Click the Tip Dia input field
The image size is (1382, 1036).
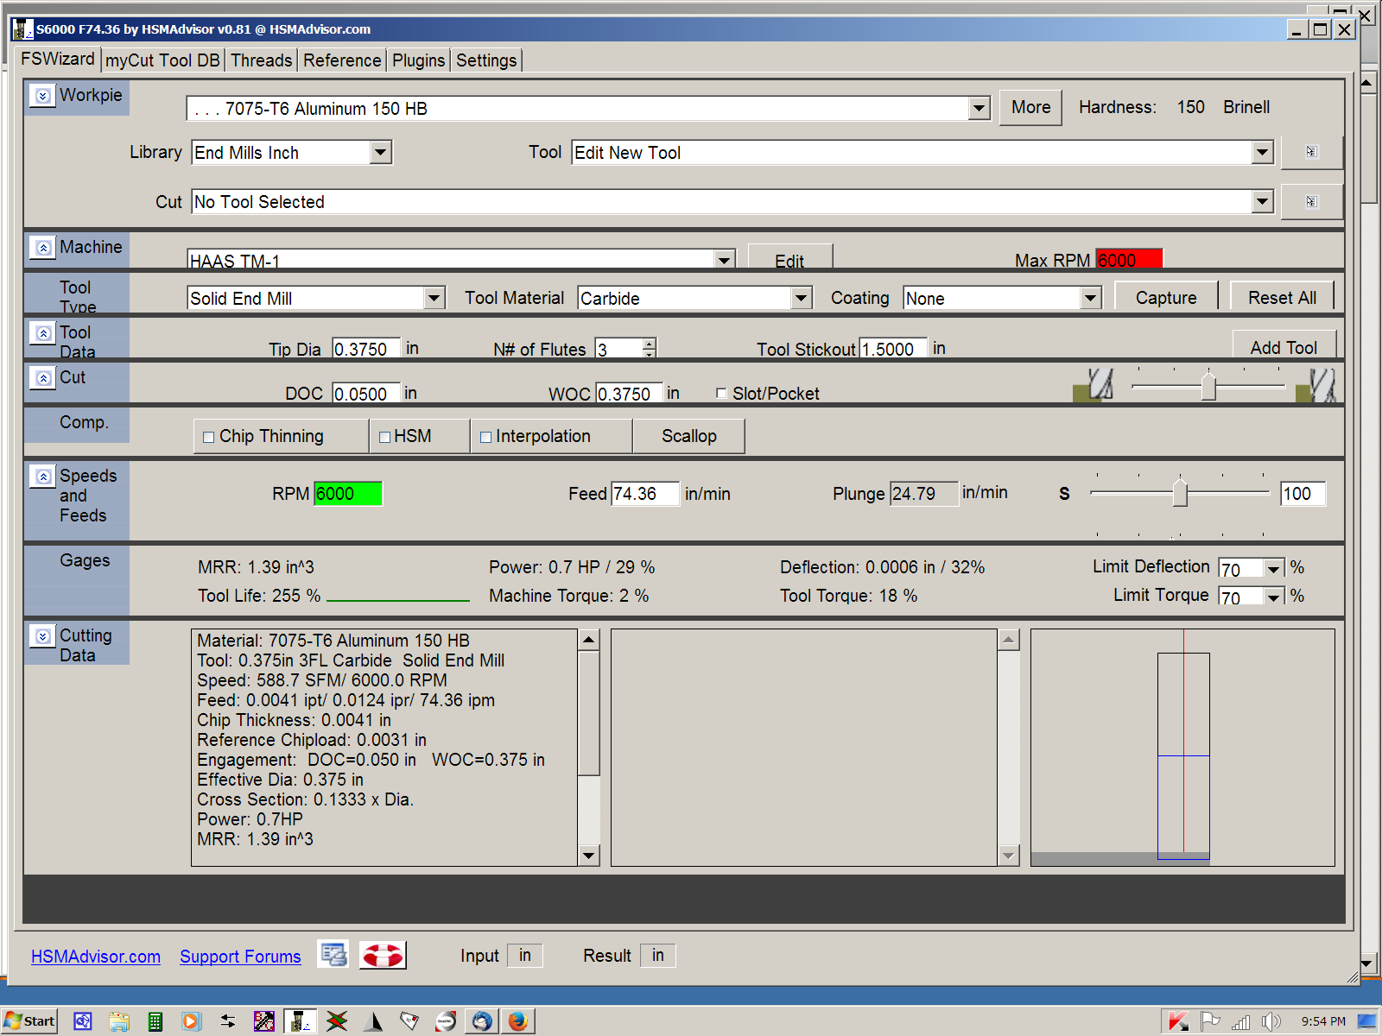365,349
